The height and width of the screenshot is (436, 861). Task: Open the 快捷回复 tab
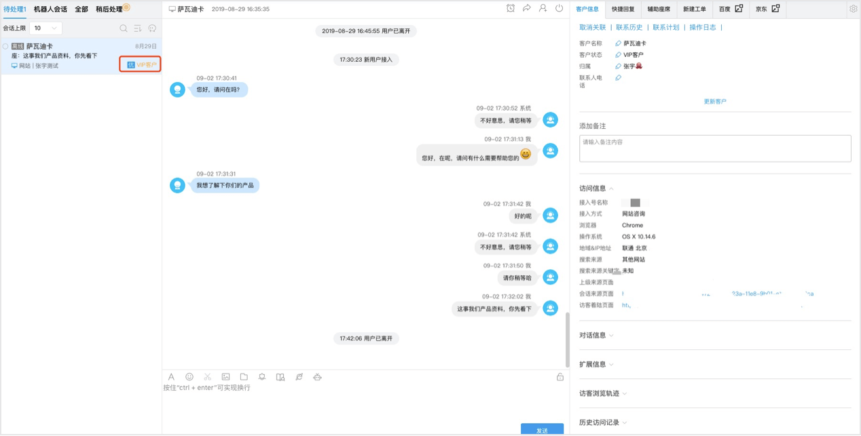[x=623, y=9]
